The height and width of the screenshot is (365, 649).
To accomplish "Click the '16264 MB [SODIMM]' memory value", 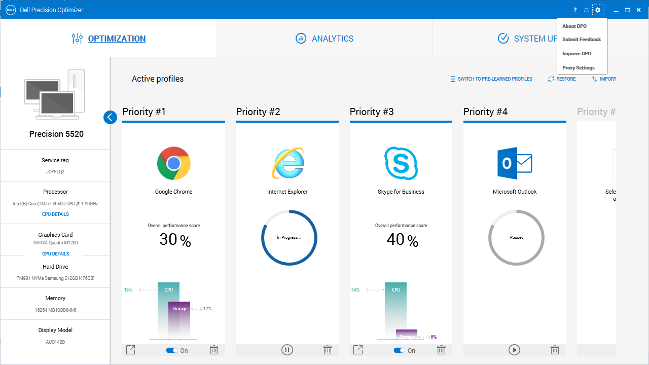I will click(55, 310).
